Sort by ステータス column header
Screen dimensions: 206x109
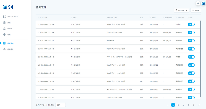tap(180, 18)
